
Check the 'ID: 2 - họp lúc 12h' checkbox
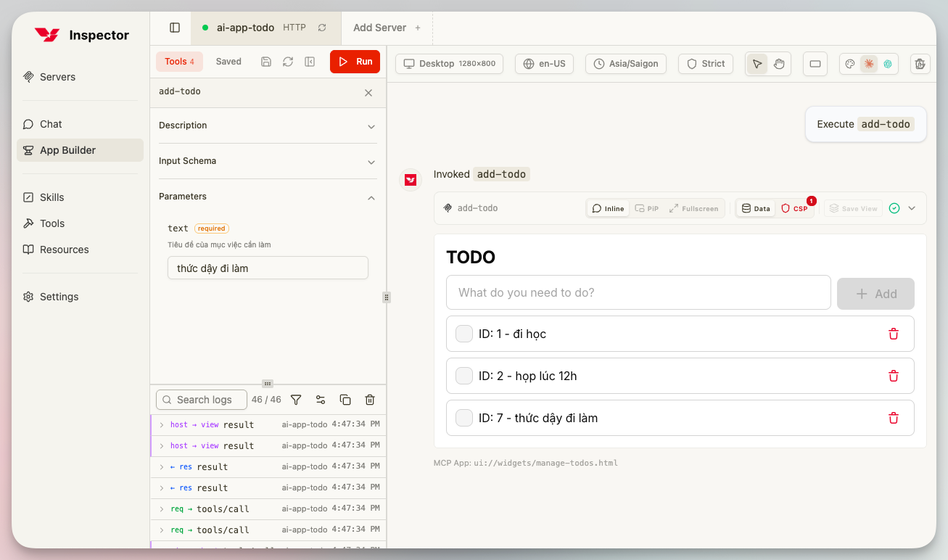click(x=464, y=376)
